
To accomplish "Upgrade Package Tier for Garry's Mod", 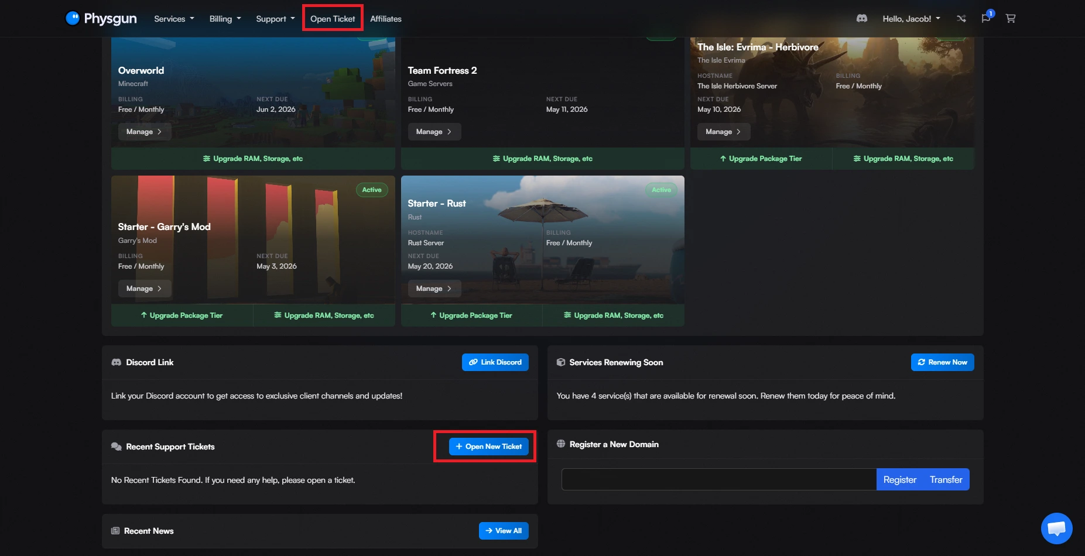I will pos(182,315).
